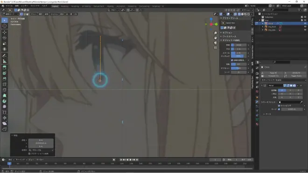Select the Select Box tool in toolbar
This screenshot has width=308, height=173.
coord(5,20)
